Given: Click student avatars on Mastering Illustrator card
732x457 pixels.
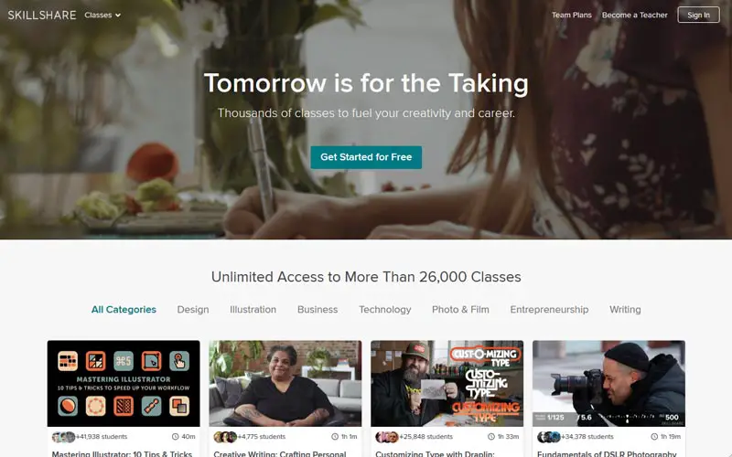Looking at the screenshot, I should [63, 437].
